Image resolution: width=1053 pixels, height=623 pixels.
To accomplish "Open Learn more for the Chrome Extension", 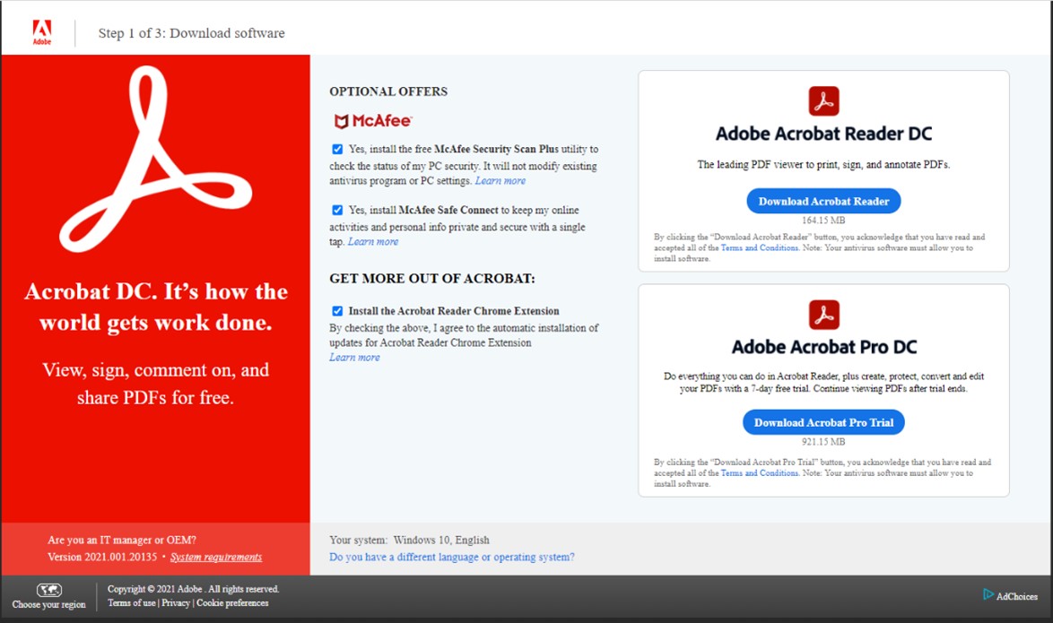I will [x=354, y=357].
